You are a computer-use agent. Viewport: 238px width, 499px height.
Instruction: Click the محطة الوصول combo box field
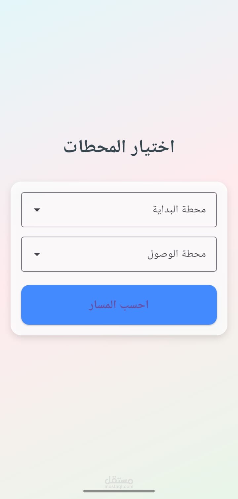pyautogui.click(x=119, y=254)
